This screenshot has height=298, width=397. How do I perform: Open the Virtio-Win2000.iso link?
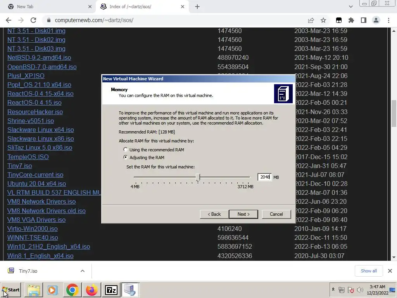33,229
